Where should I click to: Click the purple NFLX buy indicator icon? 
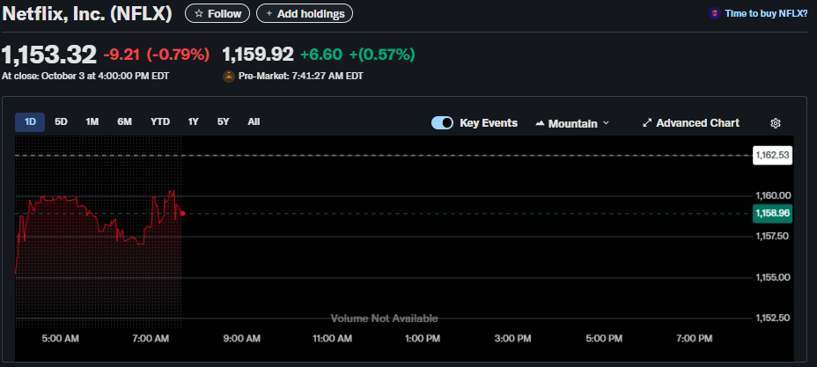coord(714,14)
